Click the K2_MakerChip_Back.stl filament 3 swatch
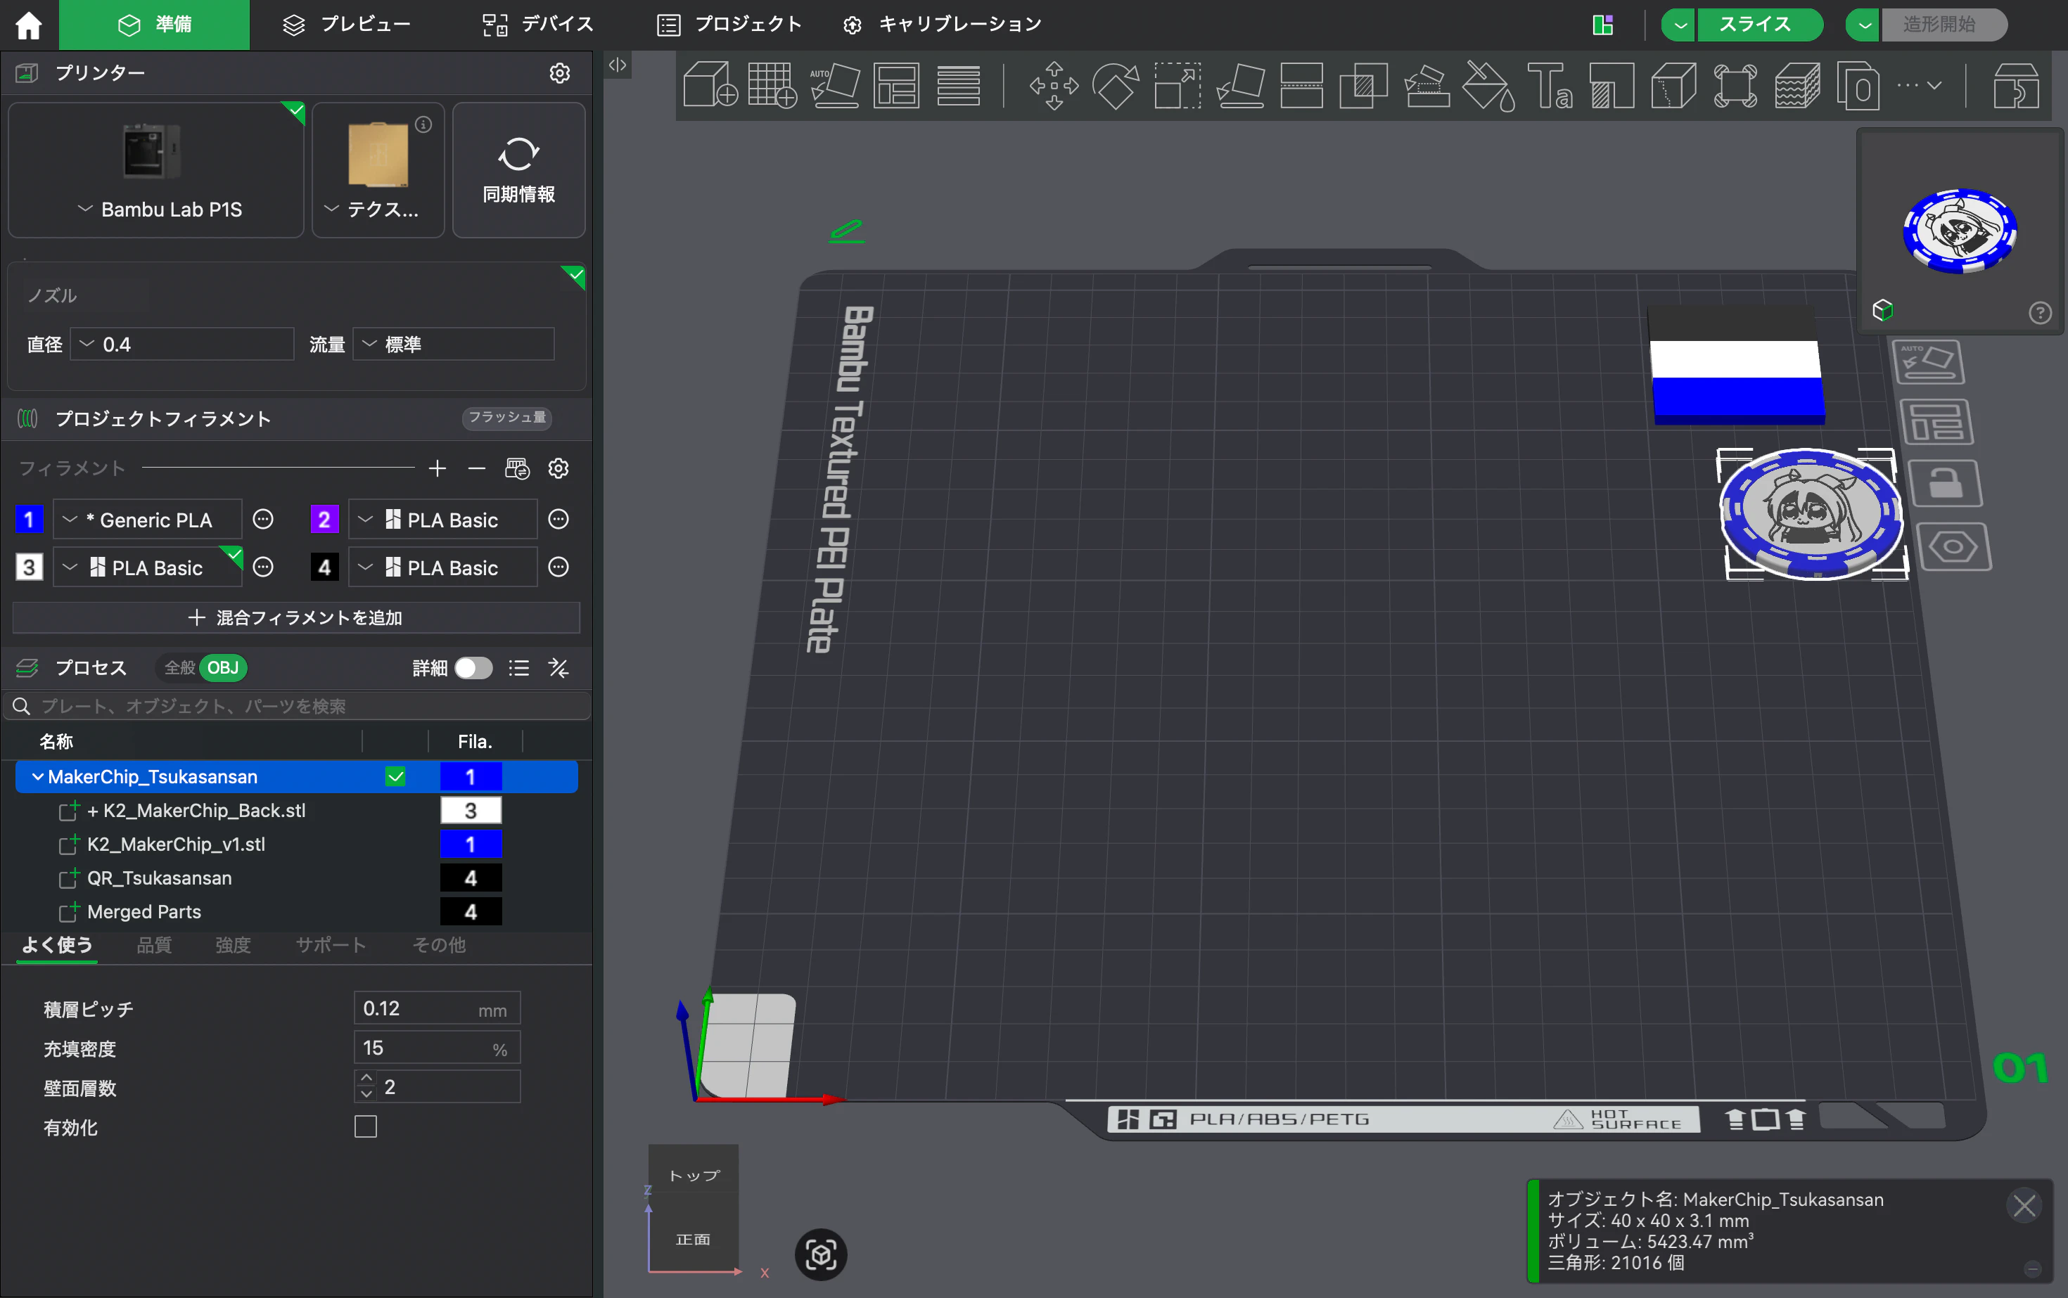 click(471, 811)
